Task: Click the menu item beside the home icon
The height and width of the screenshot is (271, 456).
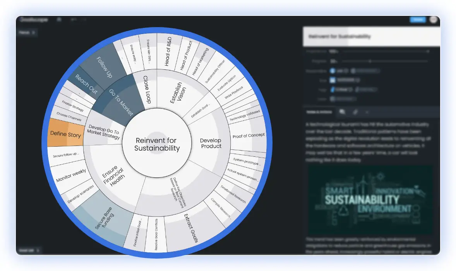Action: coord(73,19)
